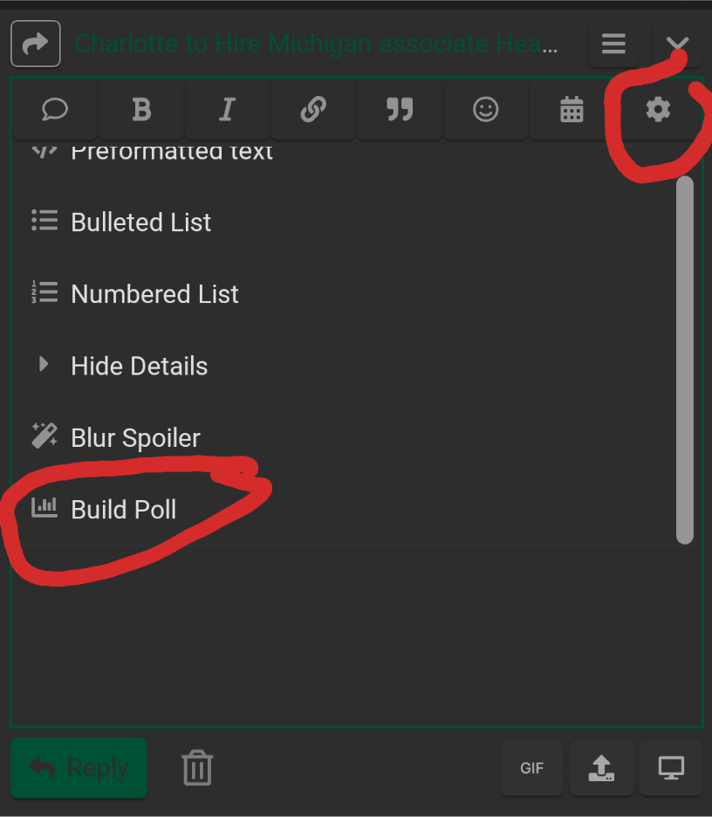Click the share arrow icon

pyautogui.click(x=36, y=44)
